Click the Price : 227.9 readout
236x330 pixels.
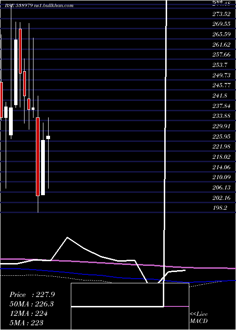(x=32, y=295)
